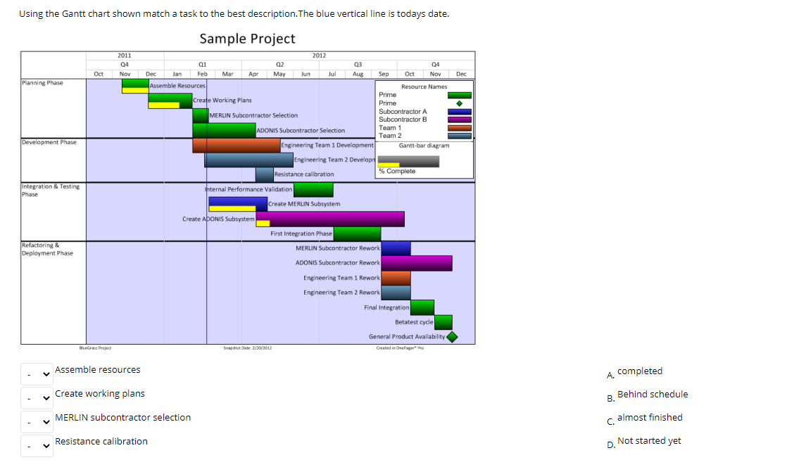
Task: Click the Sample Project chart title
Action: (246, 39)
